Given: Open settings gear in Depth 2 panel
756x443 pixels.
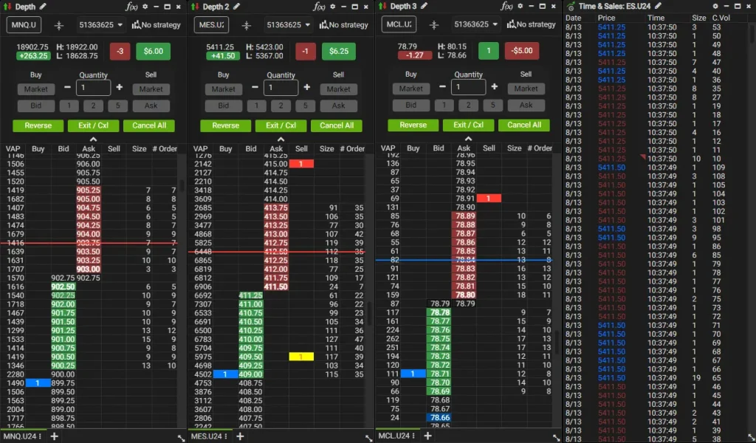Looking at the screenshot, I should 333,6.
